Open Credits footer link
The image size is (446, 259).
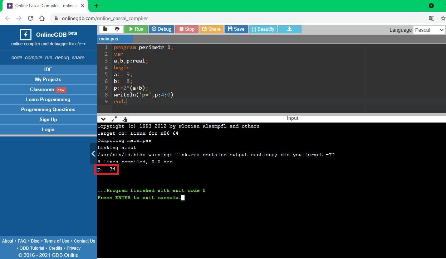click(55, 248)
